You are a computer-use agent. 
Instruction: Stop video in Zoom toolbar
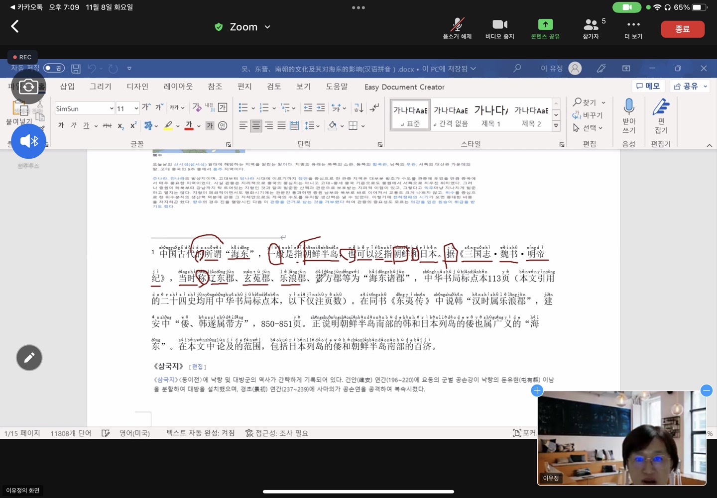click(x=499, y=24)
